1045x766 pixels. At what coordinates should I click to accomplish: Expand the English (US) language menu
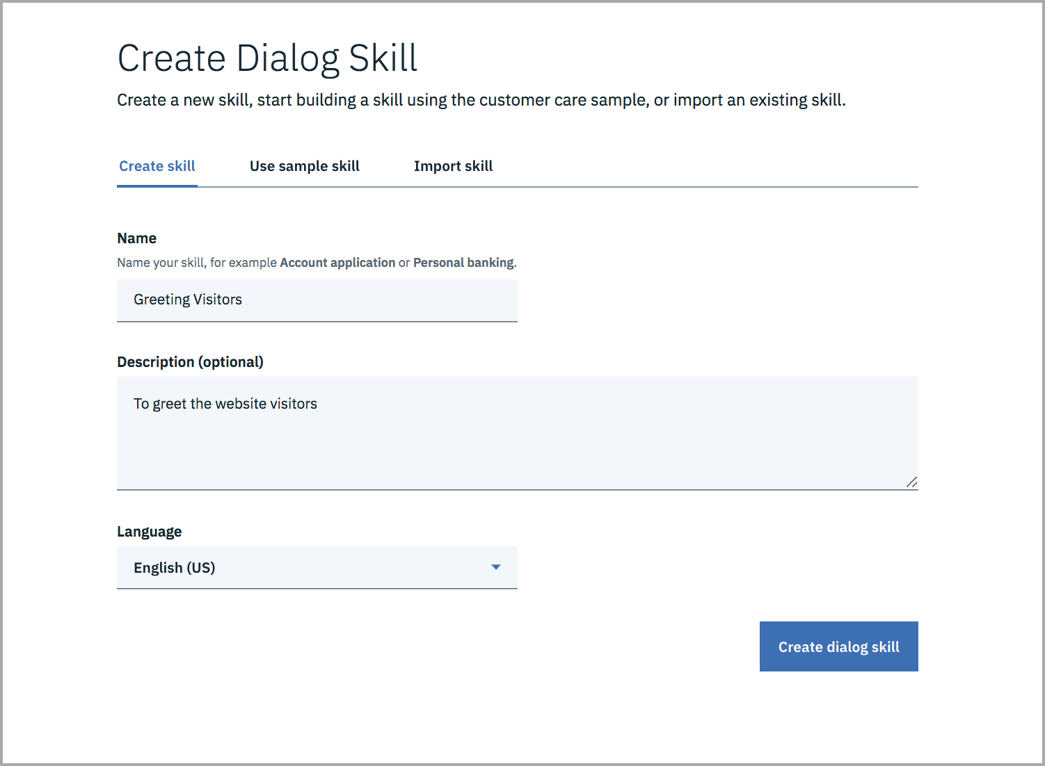[x=317, y=567]
